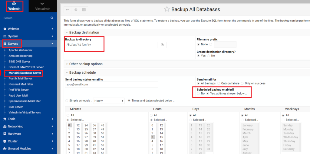Open Procmail Mail Filter module

pos(21,84)
